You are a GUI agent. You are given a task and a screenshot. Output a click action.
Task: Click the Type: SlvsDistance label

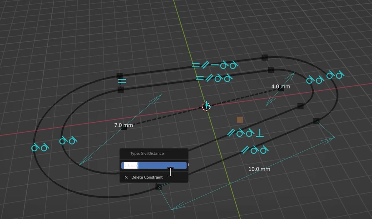tap(147, 154)
